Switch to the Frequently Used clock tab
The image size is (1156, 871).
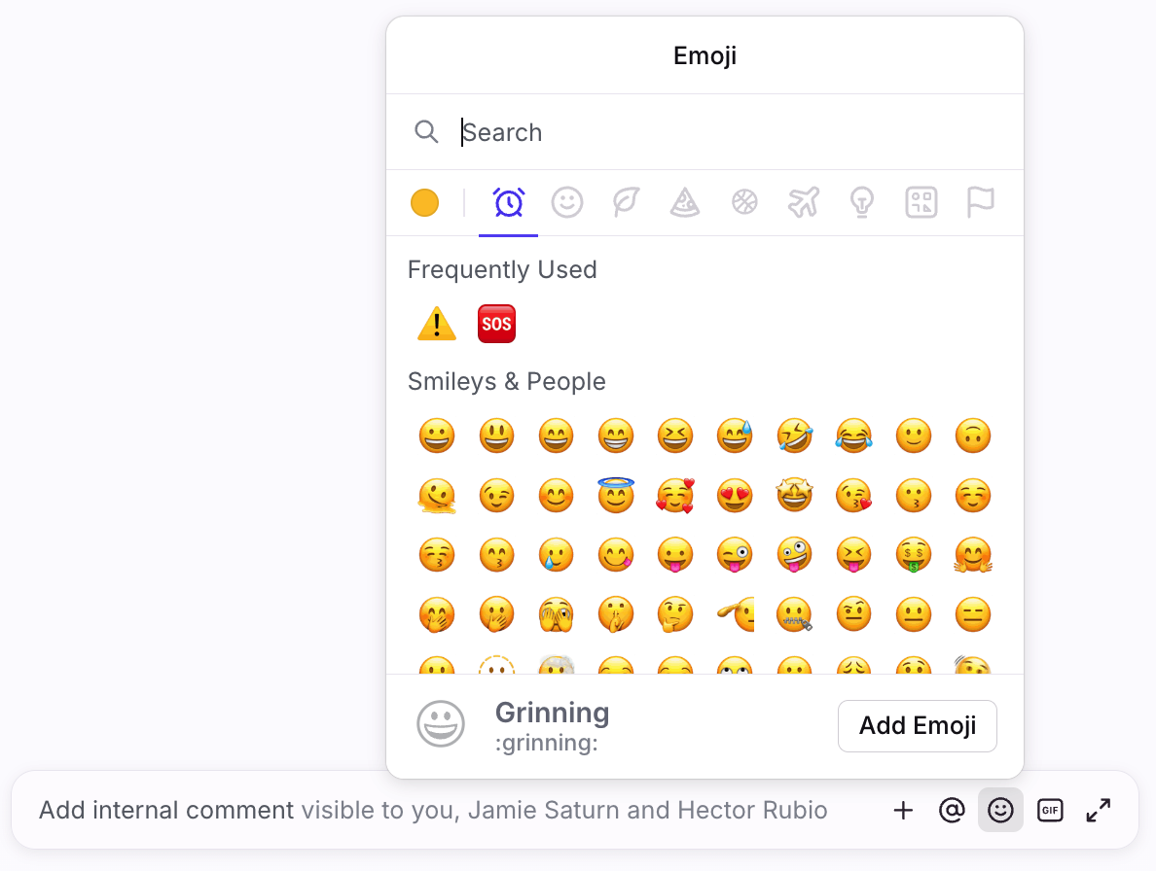(x=509, y=203)
